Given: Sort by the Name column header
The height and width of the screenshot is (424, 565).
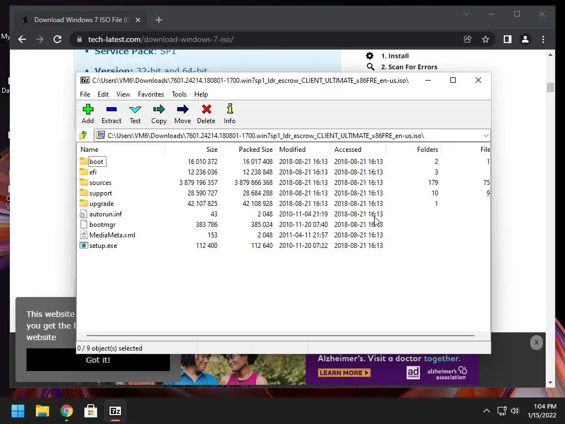Looking at the screenshot, I should click(121, 149).
